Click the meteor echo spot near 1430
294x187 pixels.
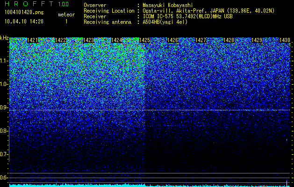tap(287, 140)
